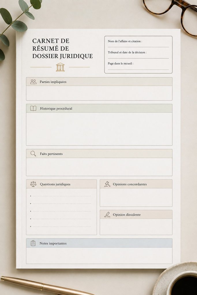Click the blank area of the Opinion dissidente box
Viewport: 197px width, 295px height.
click(x=136, y=226)
